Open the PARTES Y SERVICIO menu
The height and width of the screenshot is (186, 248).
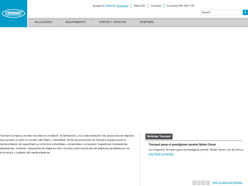click(x=113, y=22)
